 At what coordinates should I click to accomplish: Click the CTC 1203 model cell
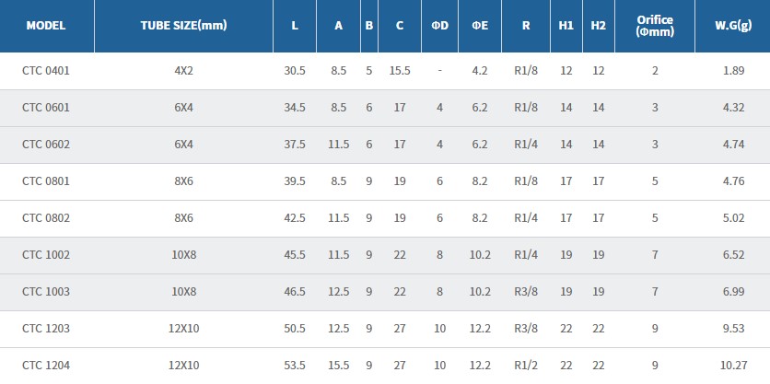point(46,329)
